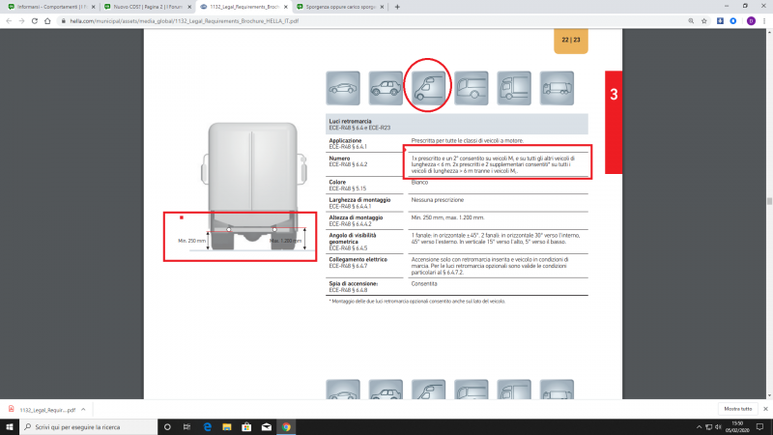Click the tanker trailer vehicle icon
773x435 pixels.
[x=557, y=88]
